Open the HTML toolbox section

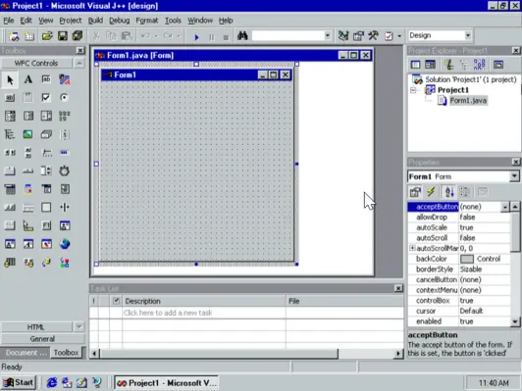[36, 327]
